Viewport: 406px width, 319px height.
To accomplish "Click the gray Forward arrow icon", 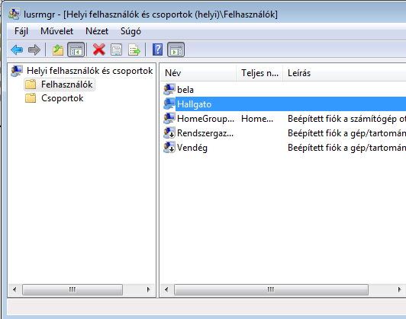I will point(34,49).
